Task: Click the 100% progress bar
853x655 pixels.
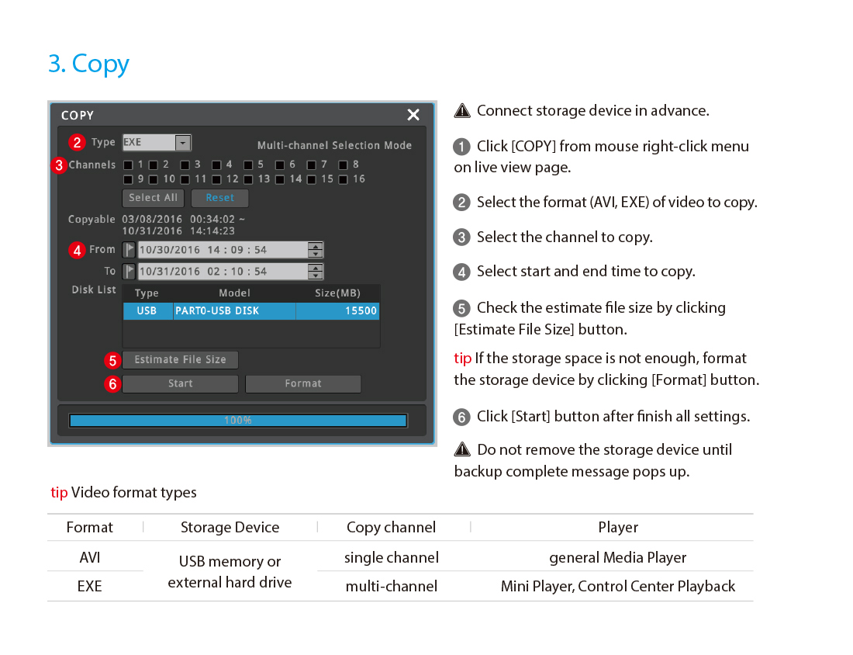Action: [238, 421]
